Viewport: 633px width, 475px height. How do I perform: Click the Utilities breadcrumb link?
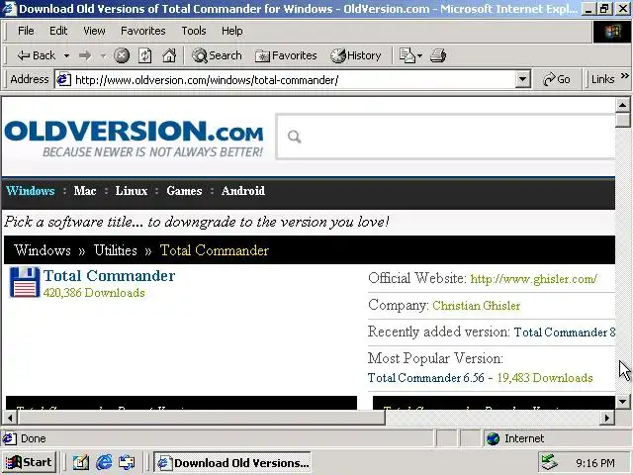pos(116,250)
